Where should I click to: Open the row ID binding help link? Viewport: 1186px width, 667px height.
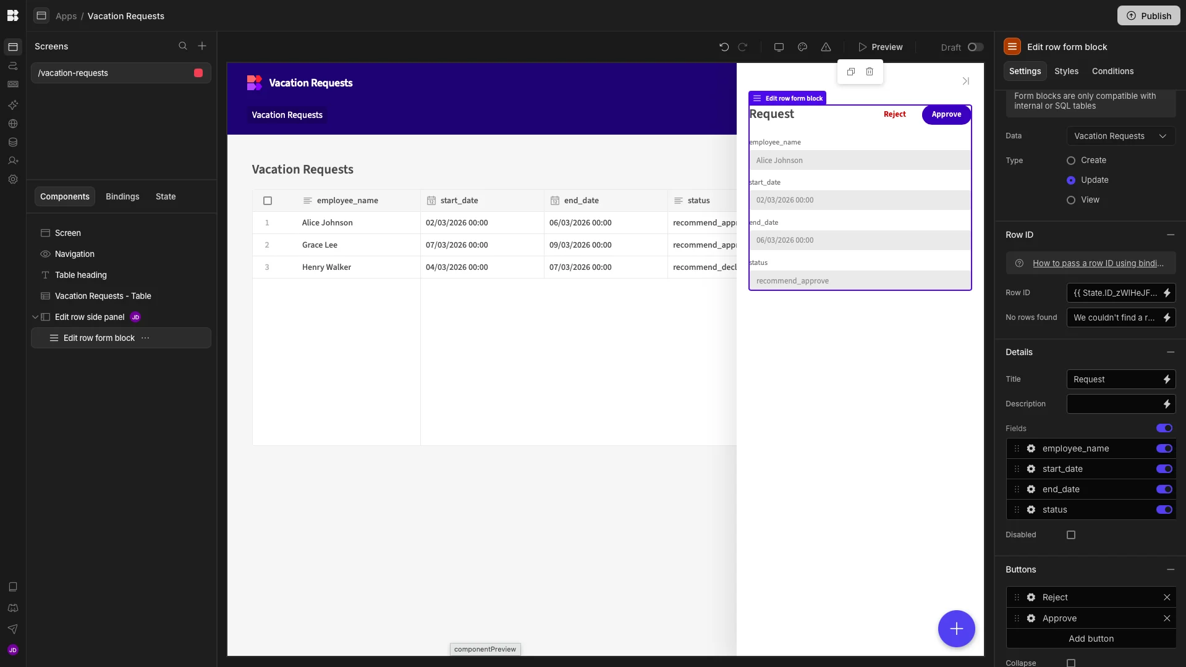[x=1098, y=263]
